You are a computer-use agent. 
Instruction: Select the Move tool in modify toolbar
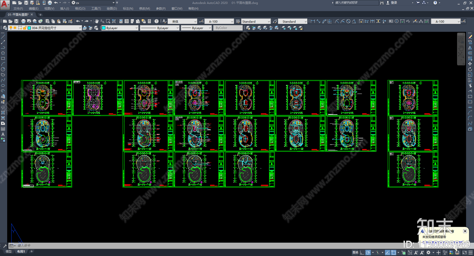470,64
